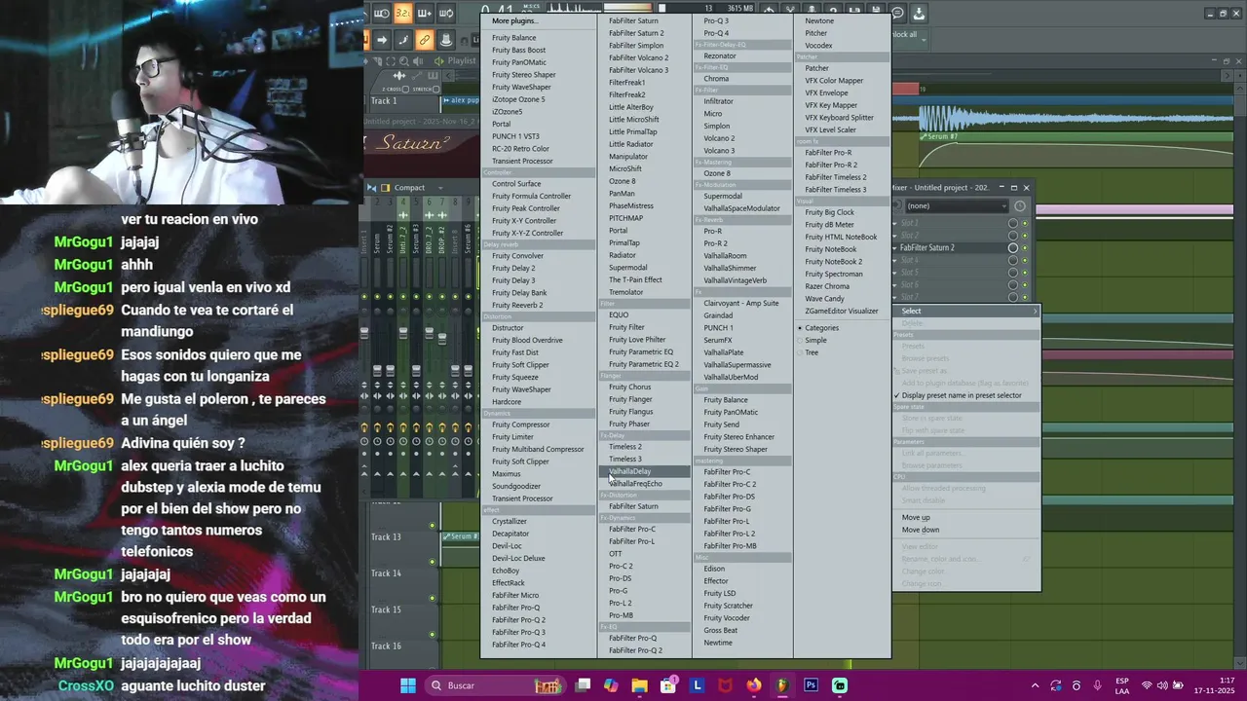Click the Playlist speaker icon

click(x=439, y=60)
